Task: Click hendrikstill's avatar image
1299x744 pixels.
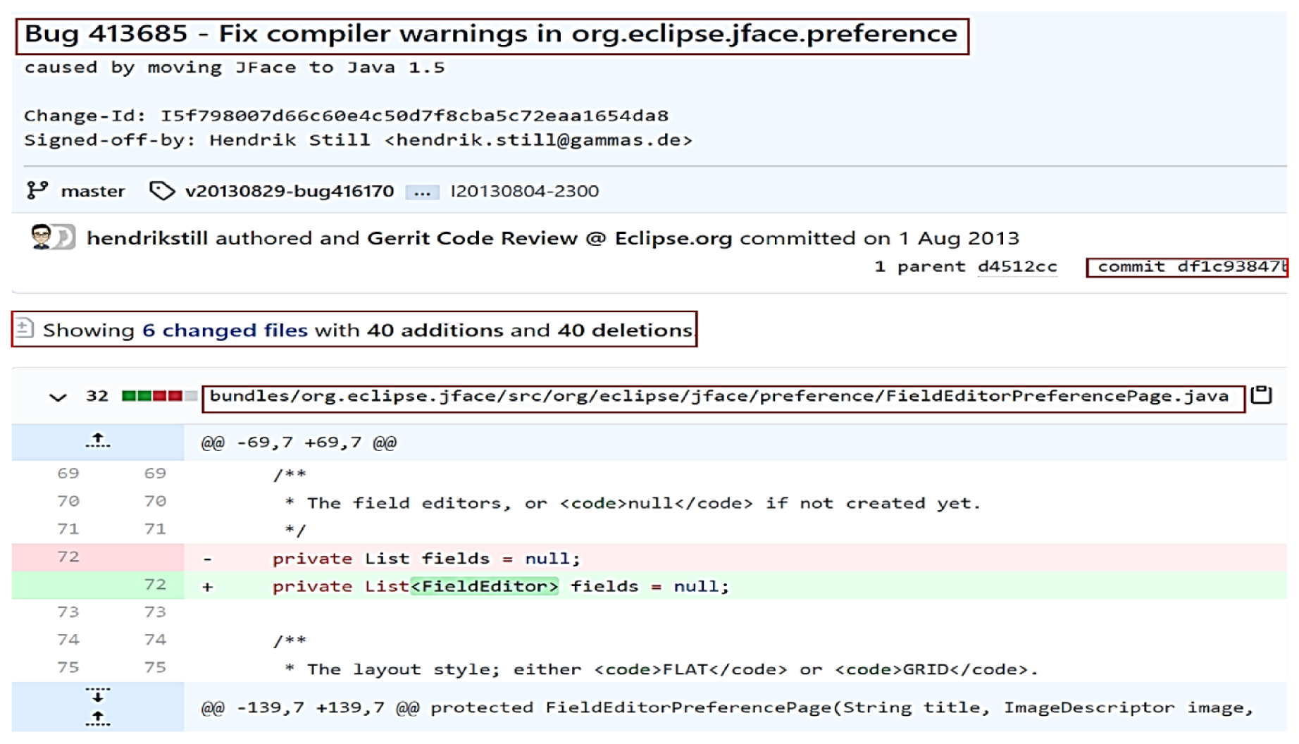Action: [42, 237]
